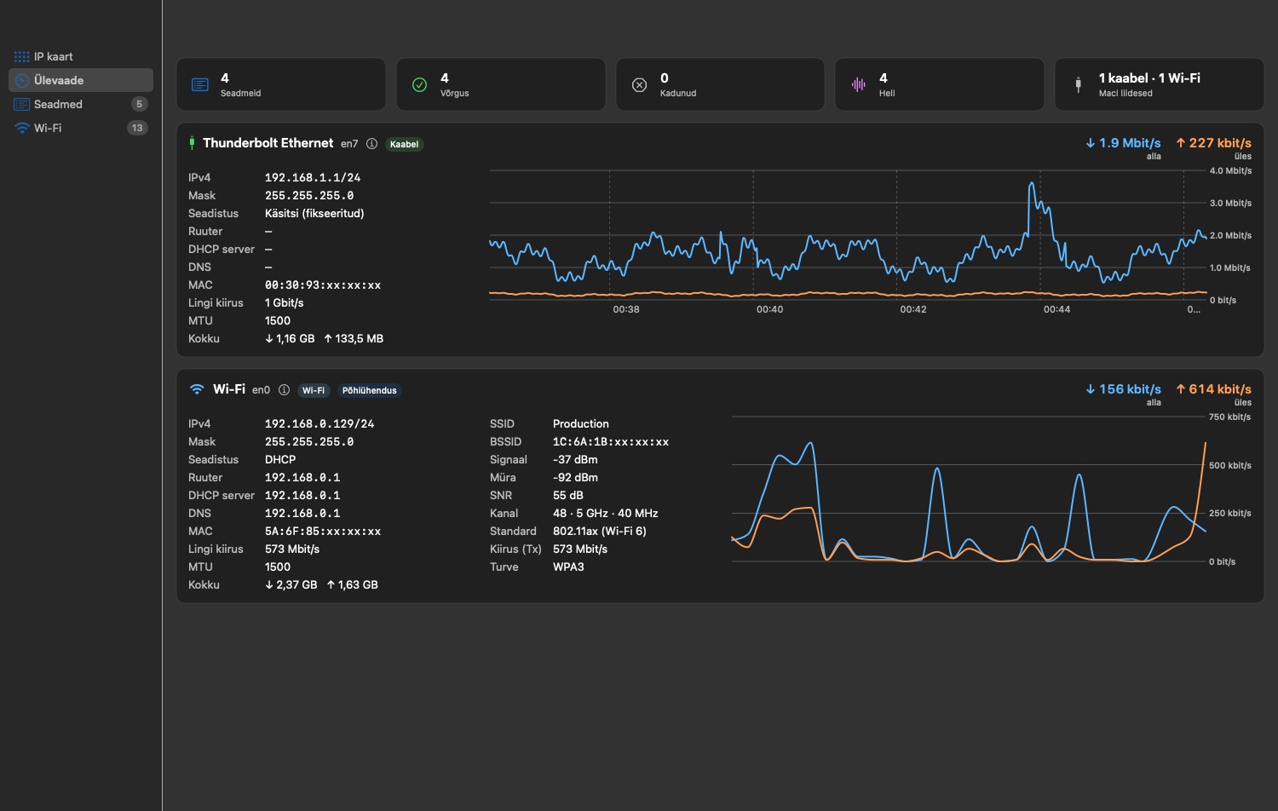Viewport: 1278px width, 811px height.
Task: Click the green Ethernet plug icon
Action: coord(192,143)
